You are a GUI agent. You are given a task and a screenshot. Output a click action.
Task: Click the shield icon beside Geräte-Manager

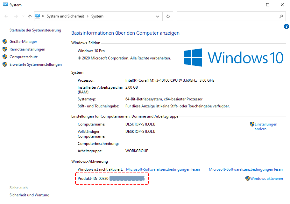point(5,42)
